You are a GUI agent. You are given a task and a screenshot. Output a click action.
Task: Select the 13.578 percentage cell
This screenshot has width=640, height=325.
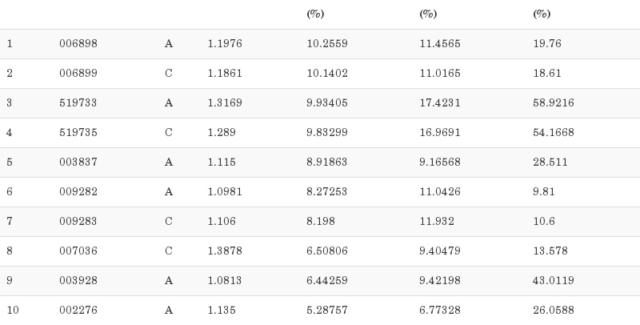[550, 251]
